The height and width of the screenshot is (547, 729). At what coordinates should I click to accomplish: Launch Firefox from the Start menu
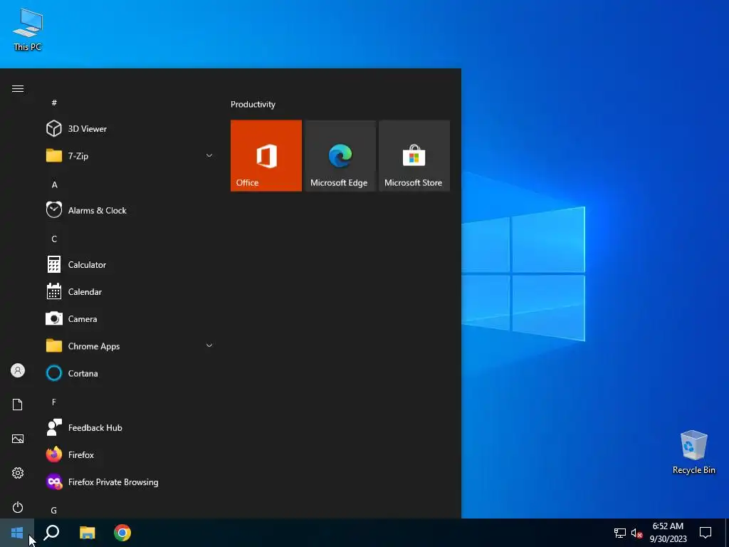coord(130,454)
